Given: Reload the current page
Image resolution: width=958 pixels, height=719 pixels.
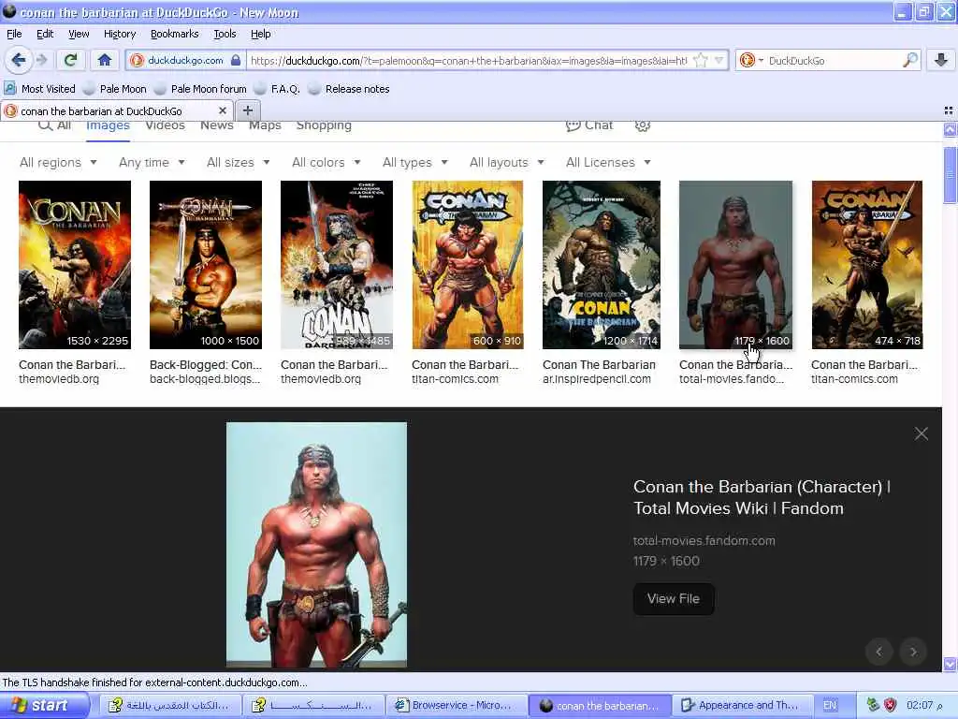Looking at the screenshot, I should point(70,60).
